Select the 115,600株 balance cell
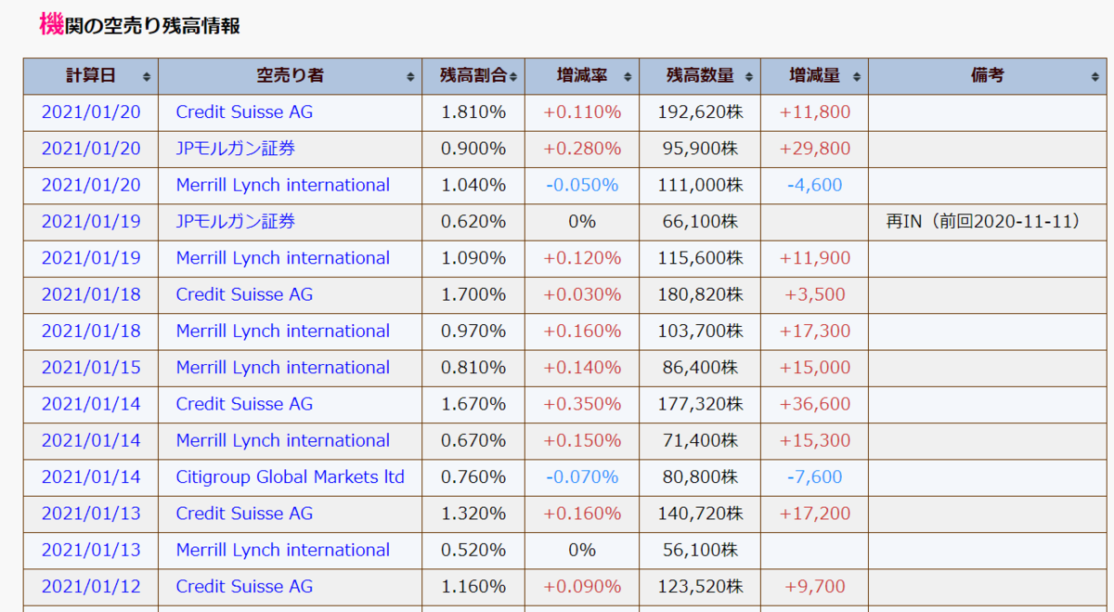Viewport: 1114px width, 612px height. point(700,258)
